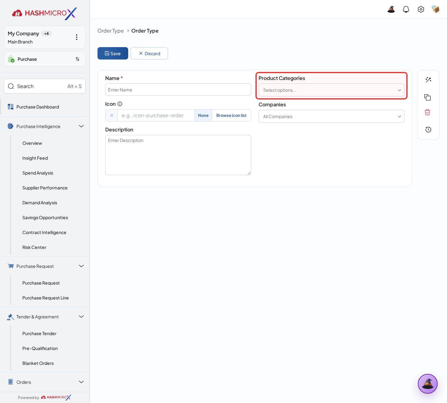Open Purchase Dashboard menu item
This screenshot has height=403, width=447.
coord(44,107)
